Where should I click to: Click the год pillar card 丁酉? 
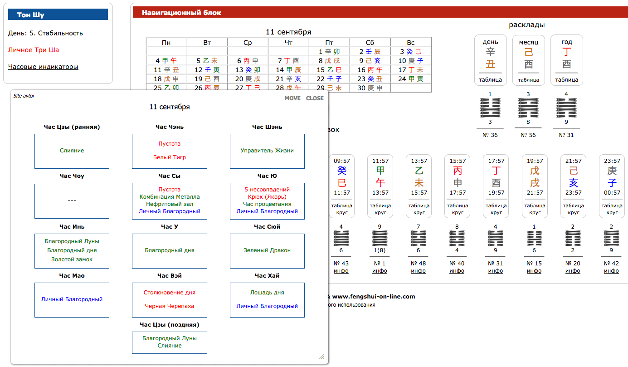pos(566,60)
